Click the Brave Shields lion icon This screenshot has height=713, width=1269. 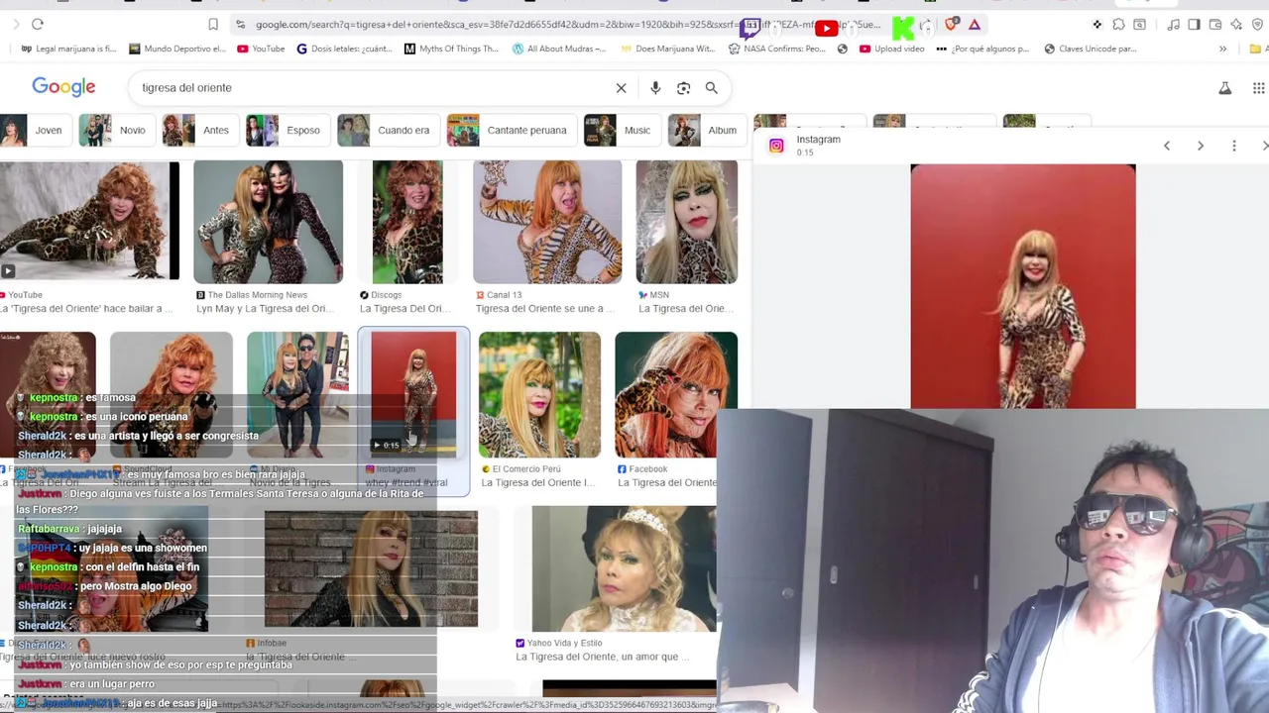(953, 24)
